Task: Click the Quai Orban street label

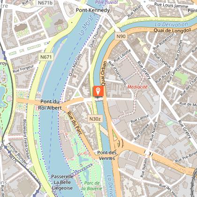Action: coord(104,74)
